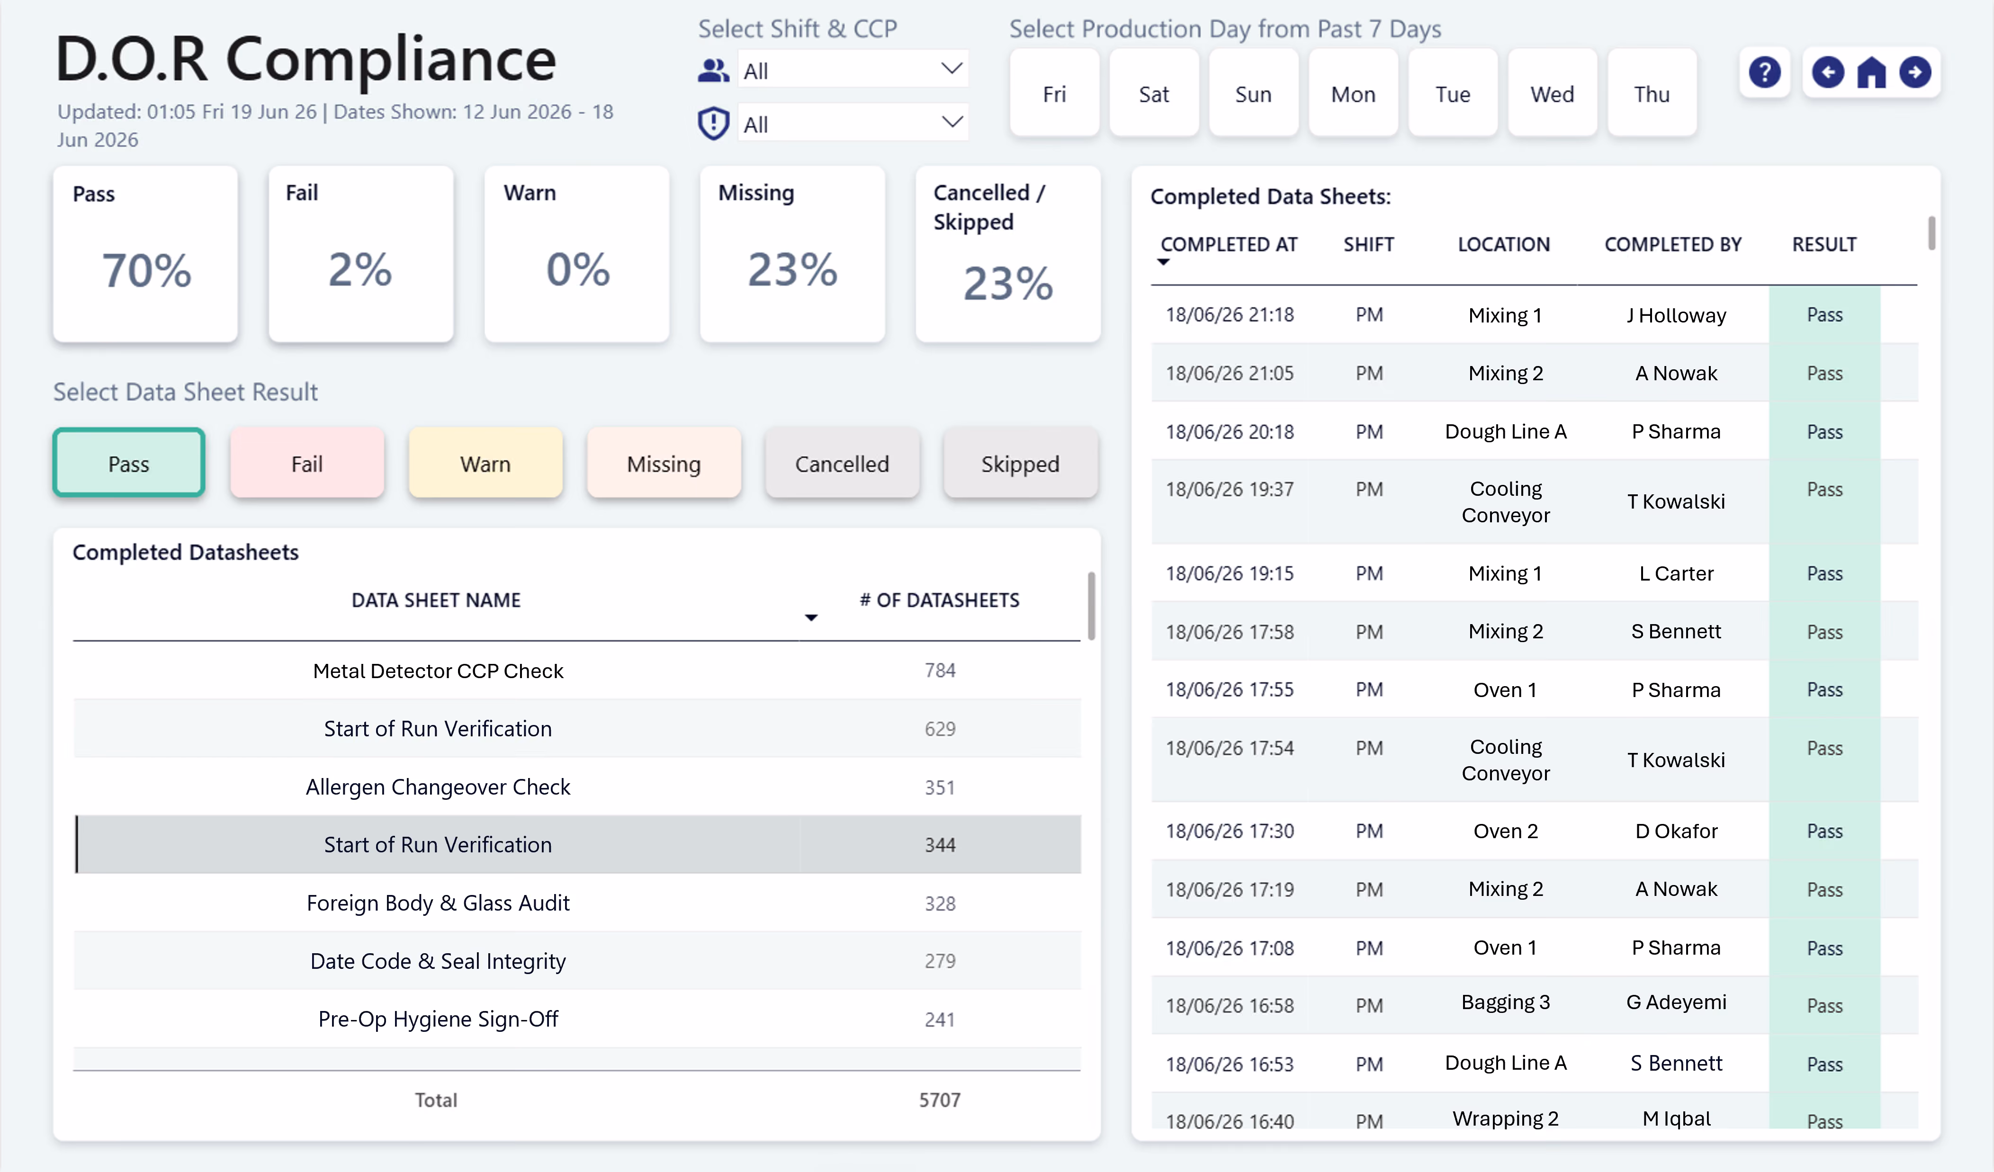
Task: Open the Shift selection dropdown
Action: (852, 70)
